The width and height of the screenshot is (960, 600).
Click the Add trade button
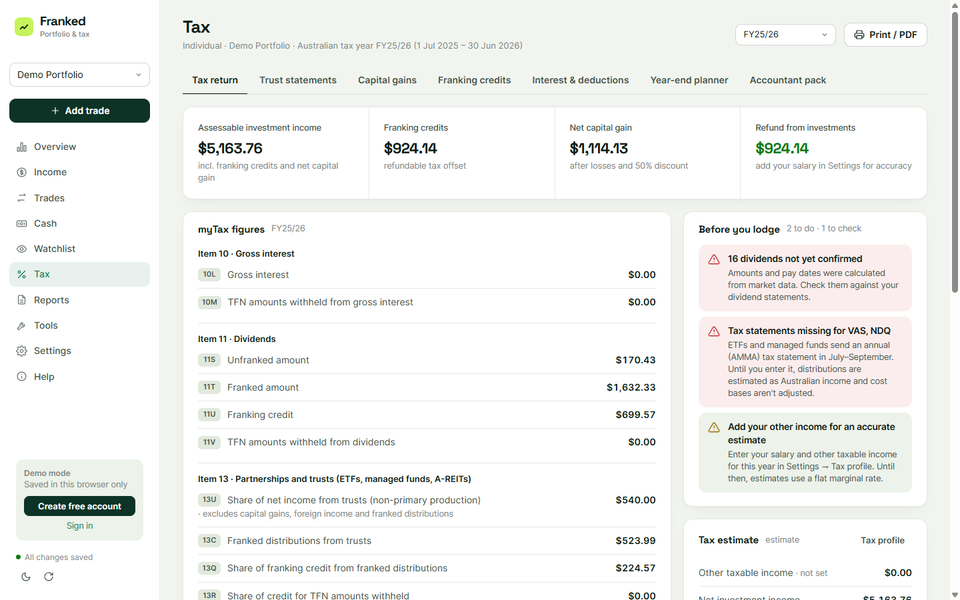tap(79, 111)
